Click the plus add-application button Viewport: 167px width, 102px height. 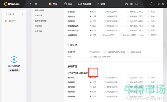click(x=23, y=14)
